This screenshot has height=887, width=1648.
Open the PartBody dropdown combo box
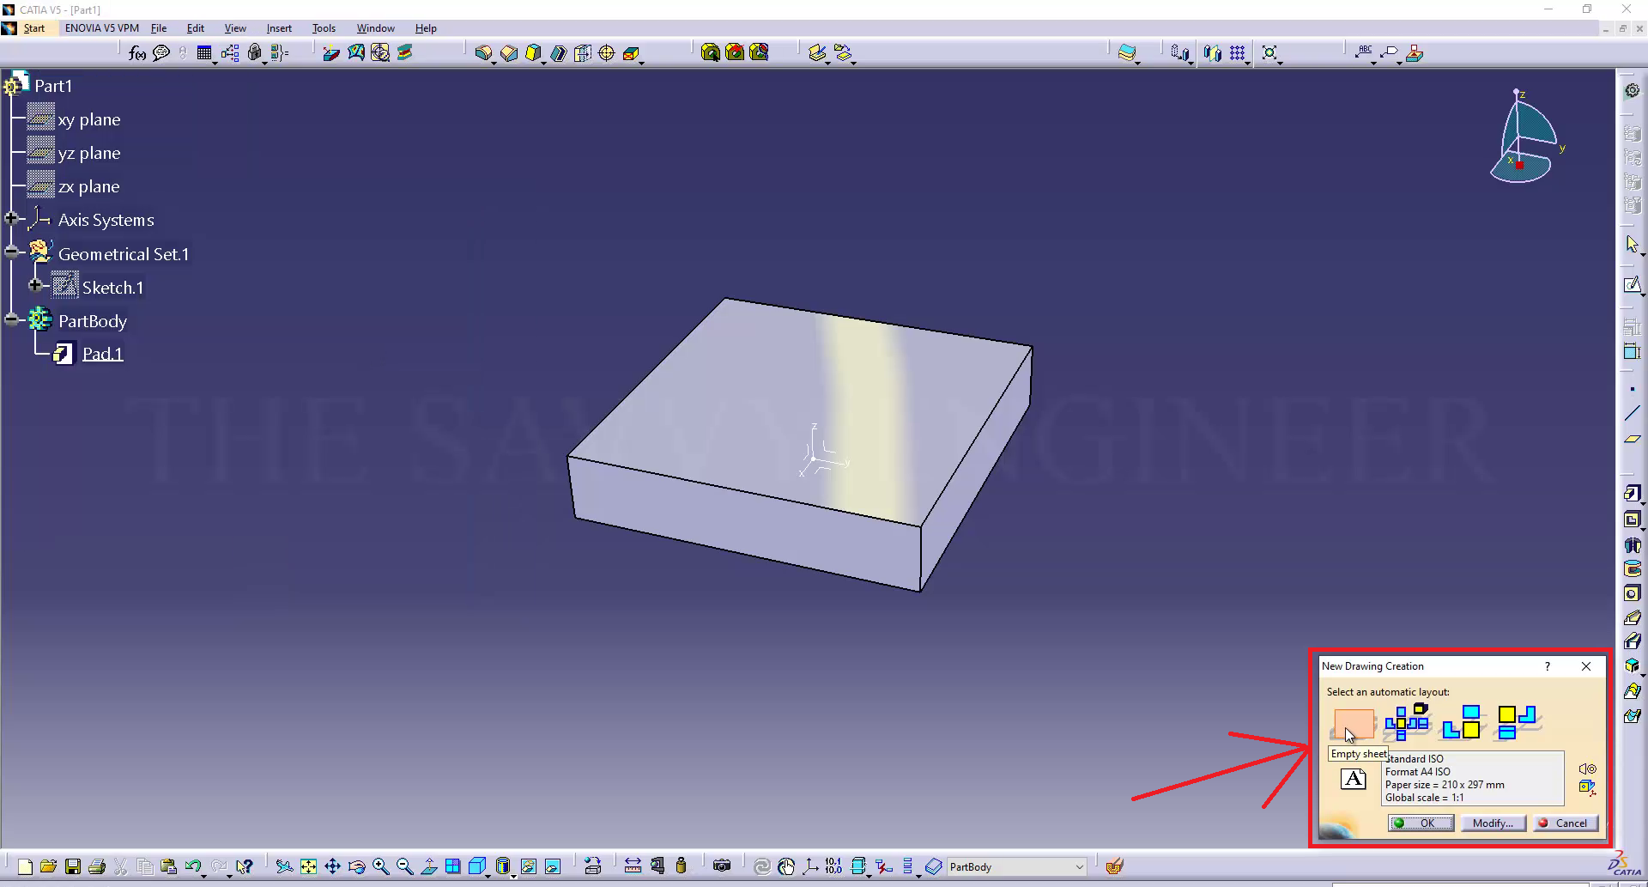[1079, 867]
